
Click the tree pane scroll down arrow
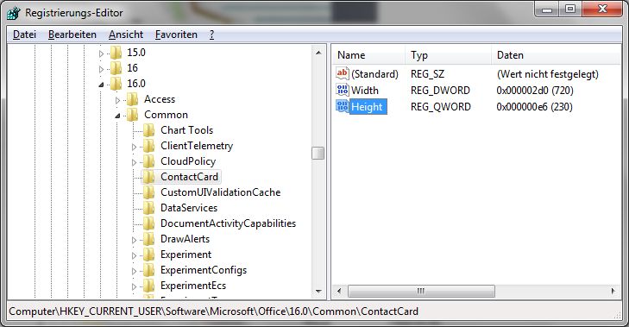tap(318, 292)
